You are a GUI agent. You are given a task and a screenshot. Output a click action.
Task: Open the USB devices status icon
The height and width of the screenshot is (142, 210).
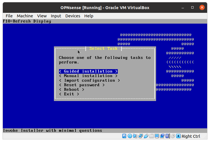[x=146, y=136]
